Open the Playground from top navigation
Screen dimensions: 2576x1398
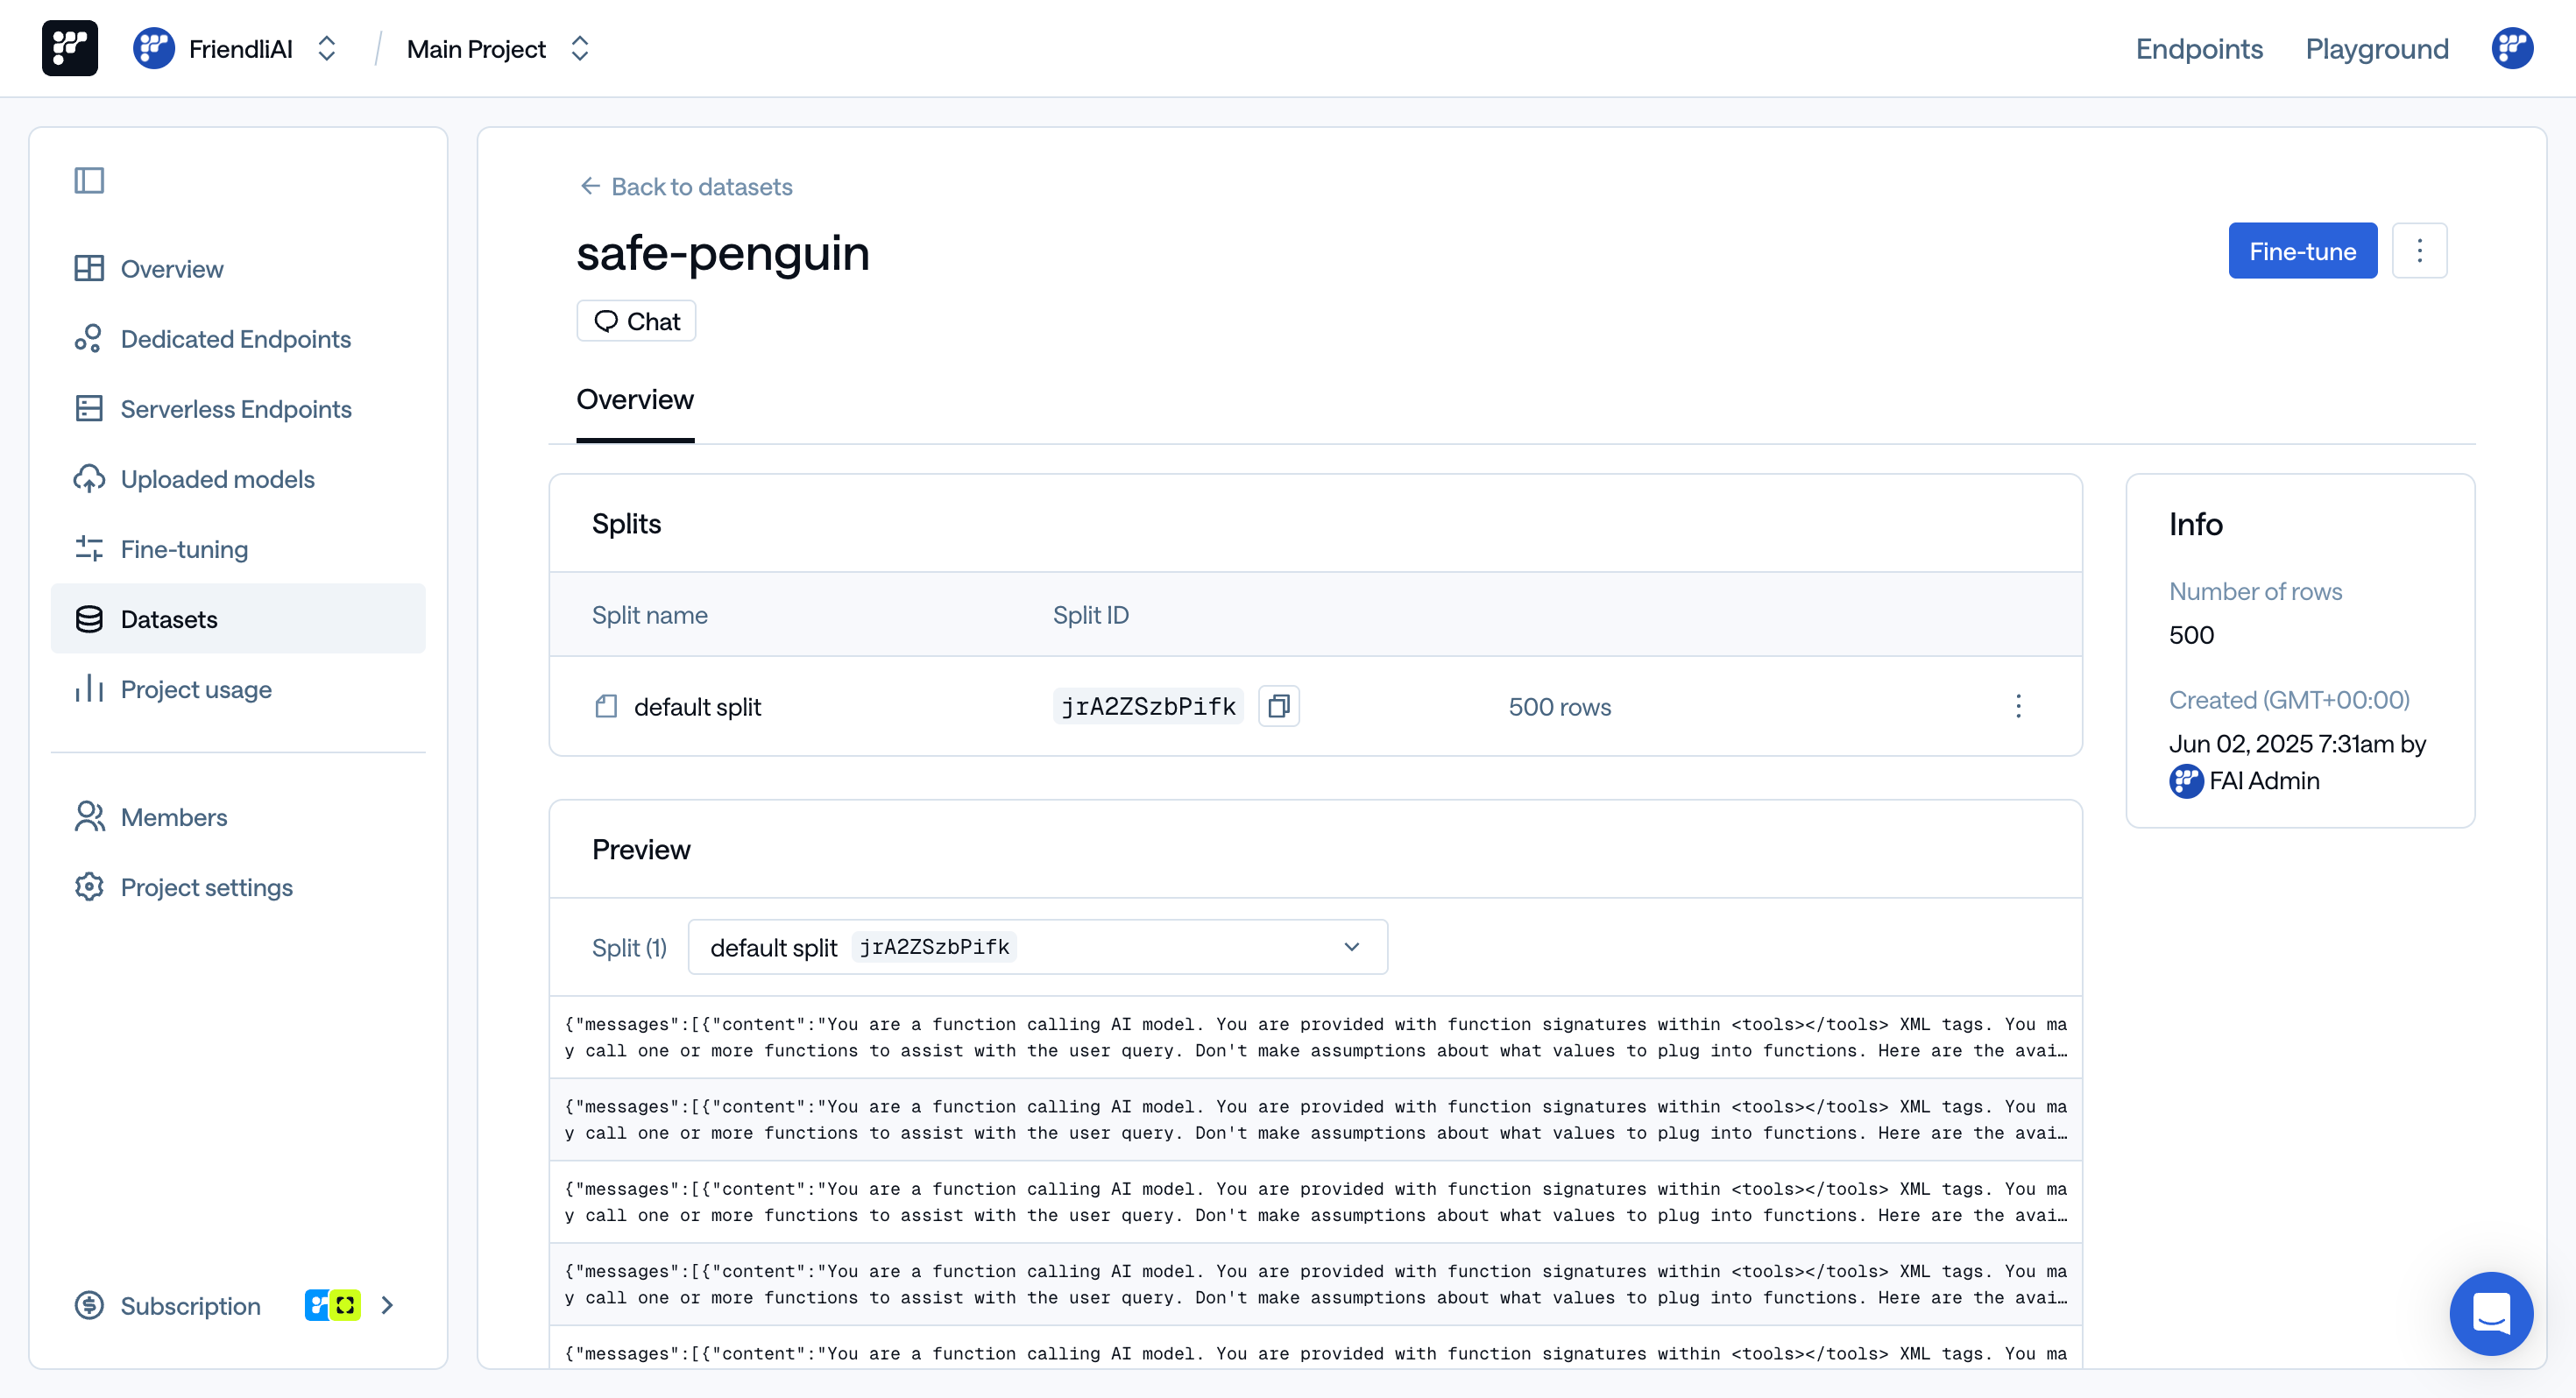pos(2377,48)
